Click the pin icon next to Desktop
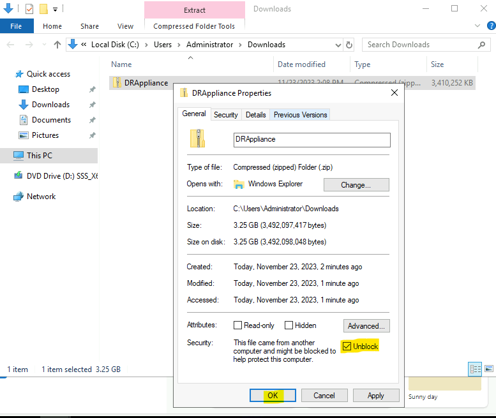Screen dimensions: 496x418 92,89
